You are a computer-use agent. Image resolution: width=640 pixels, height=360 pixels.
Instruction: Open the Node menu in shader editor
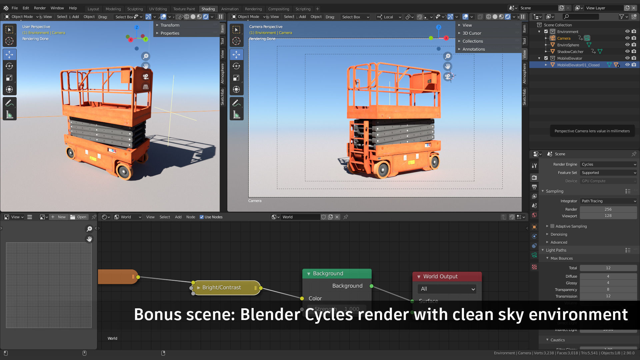coord(191,217)
